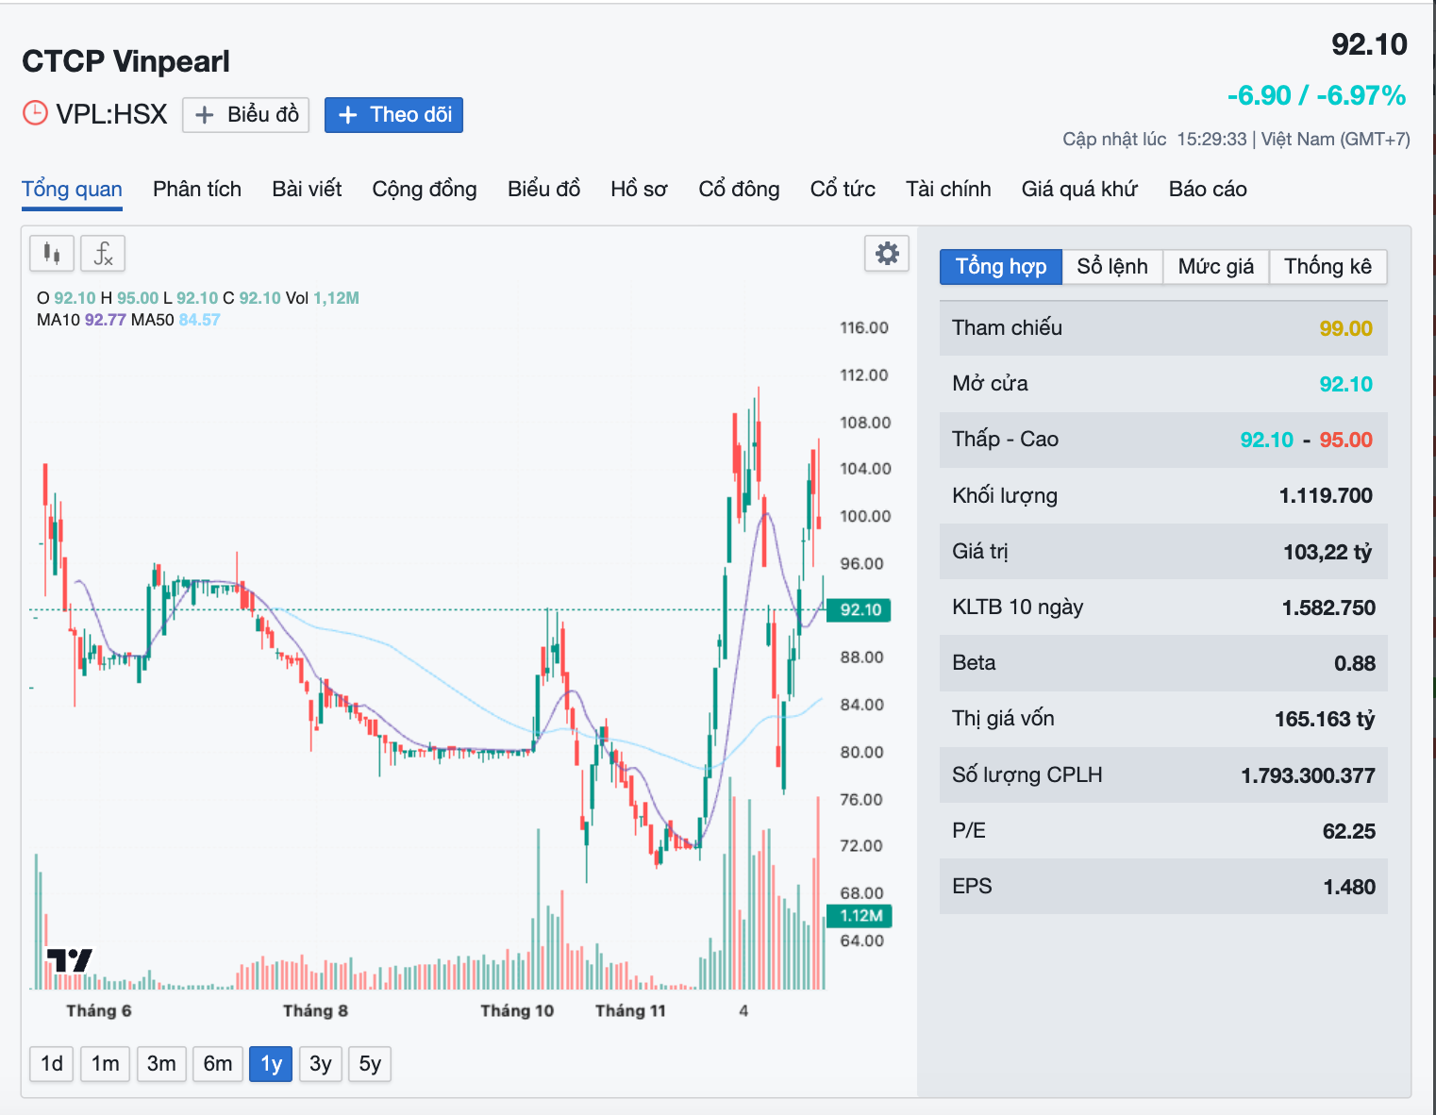This screenshot has height=1115, width=1436.
Task: Click the Thị giá vốn value 165.163 tỷ
Action: click(1325, 720)
